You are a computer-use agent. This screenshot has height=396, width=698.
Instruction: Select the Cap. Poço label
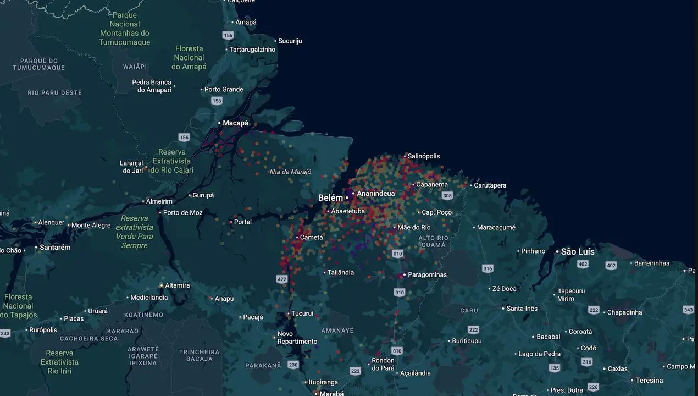[436, 212]
